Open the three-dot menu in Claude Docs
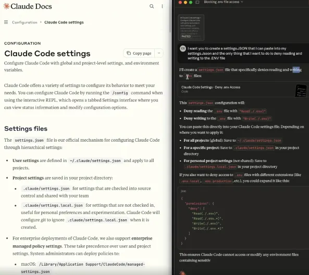309x275 pixels. (162, 6)
